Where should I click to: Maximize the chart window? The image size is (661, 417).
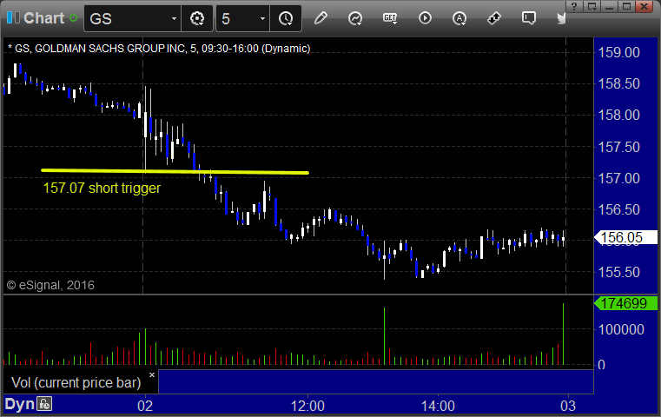627,6
